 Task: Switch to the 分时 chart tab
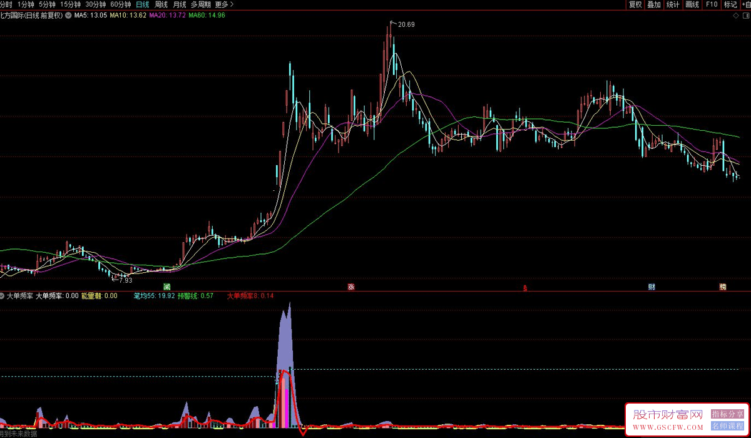click(x=6, y=4)
